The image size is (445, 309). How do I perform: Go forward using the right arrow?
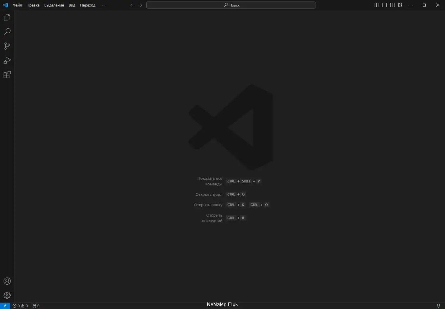(140, 5)
